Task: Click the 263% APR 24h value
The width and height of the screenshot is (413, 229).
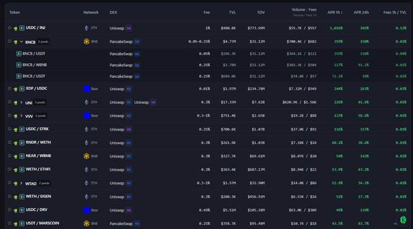Action: tap(364, 89)
